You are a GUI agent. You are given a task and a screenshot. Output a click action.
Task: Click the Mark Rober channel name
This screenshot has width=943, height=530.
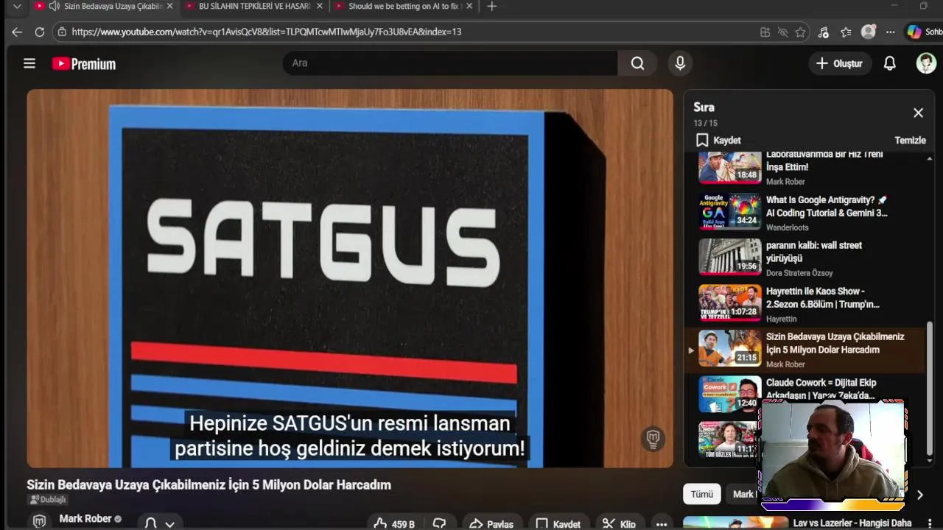tap(85, 519)
